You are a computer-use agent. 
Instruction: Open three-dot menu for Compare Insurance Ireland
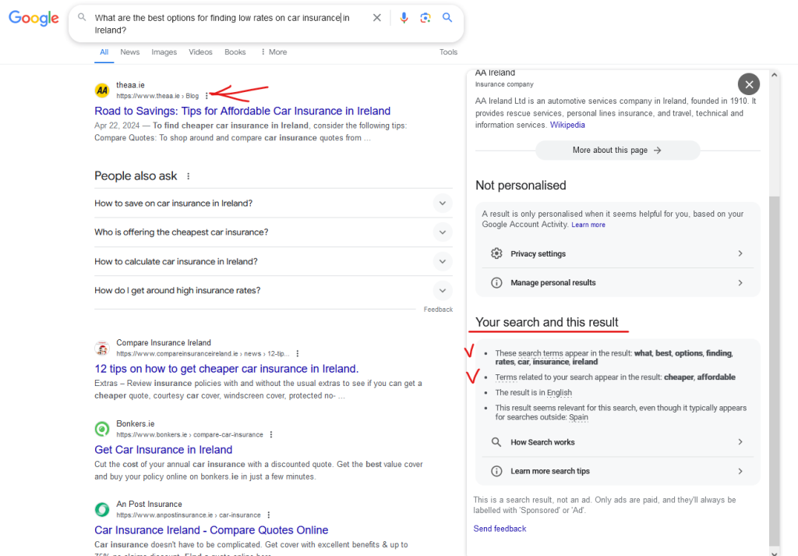pyautogui.click(x=298, y=353)
